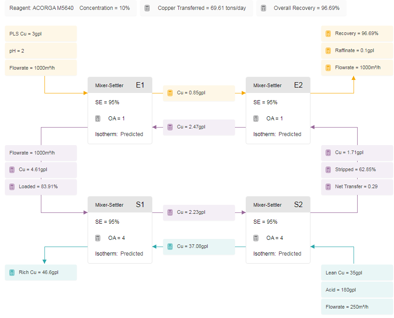Open Reagent ACORGA M5640 selector
The height and width of the screenshot is (318, 394).
click(41, 8)
